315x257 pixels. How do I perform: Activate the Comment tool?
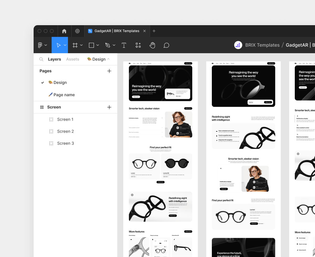(x=166, y=45)
